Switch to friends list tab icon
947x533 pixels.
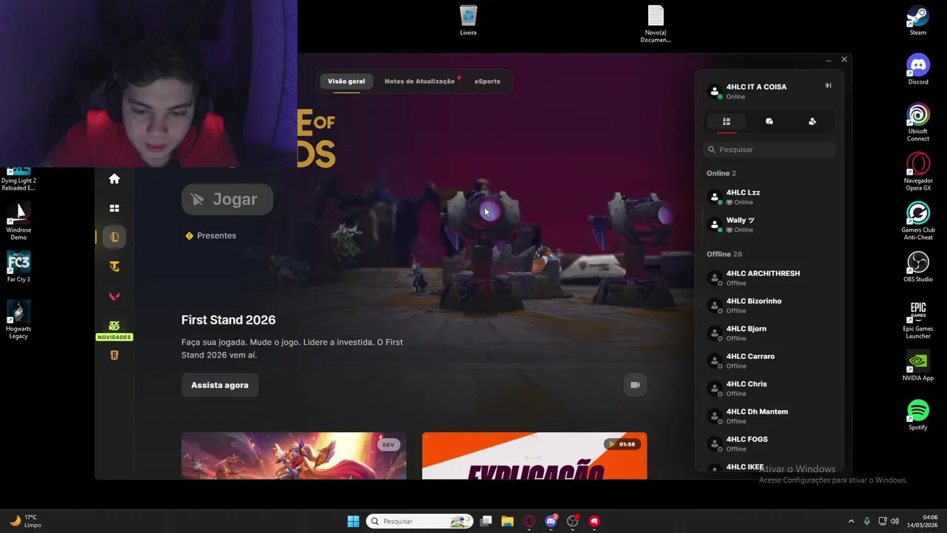727,121
